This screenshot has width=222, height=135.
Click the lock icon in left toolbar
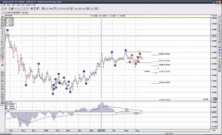[x=2, y=64]
